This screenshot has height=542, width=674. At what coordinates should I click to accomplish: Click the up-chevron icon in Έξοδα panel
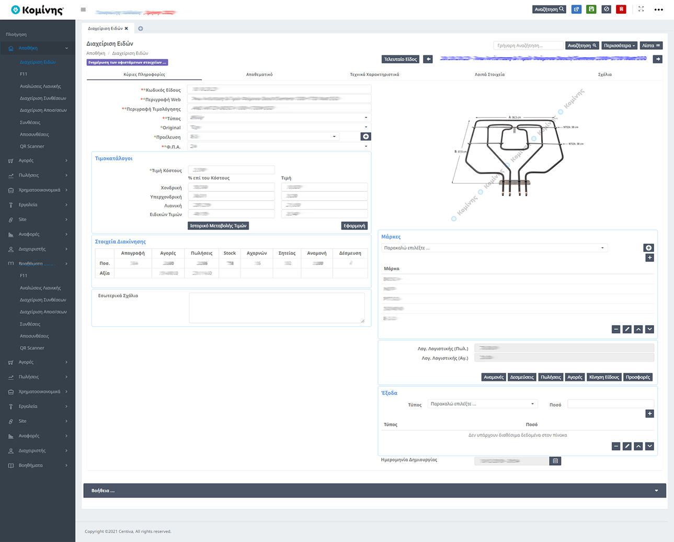pyautogui.click(x=638, y=446)
